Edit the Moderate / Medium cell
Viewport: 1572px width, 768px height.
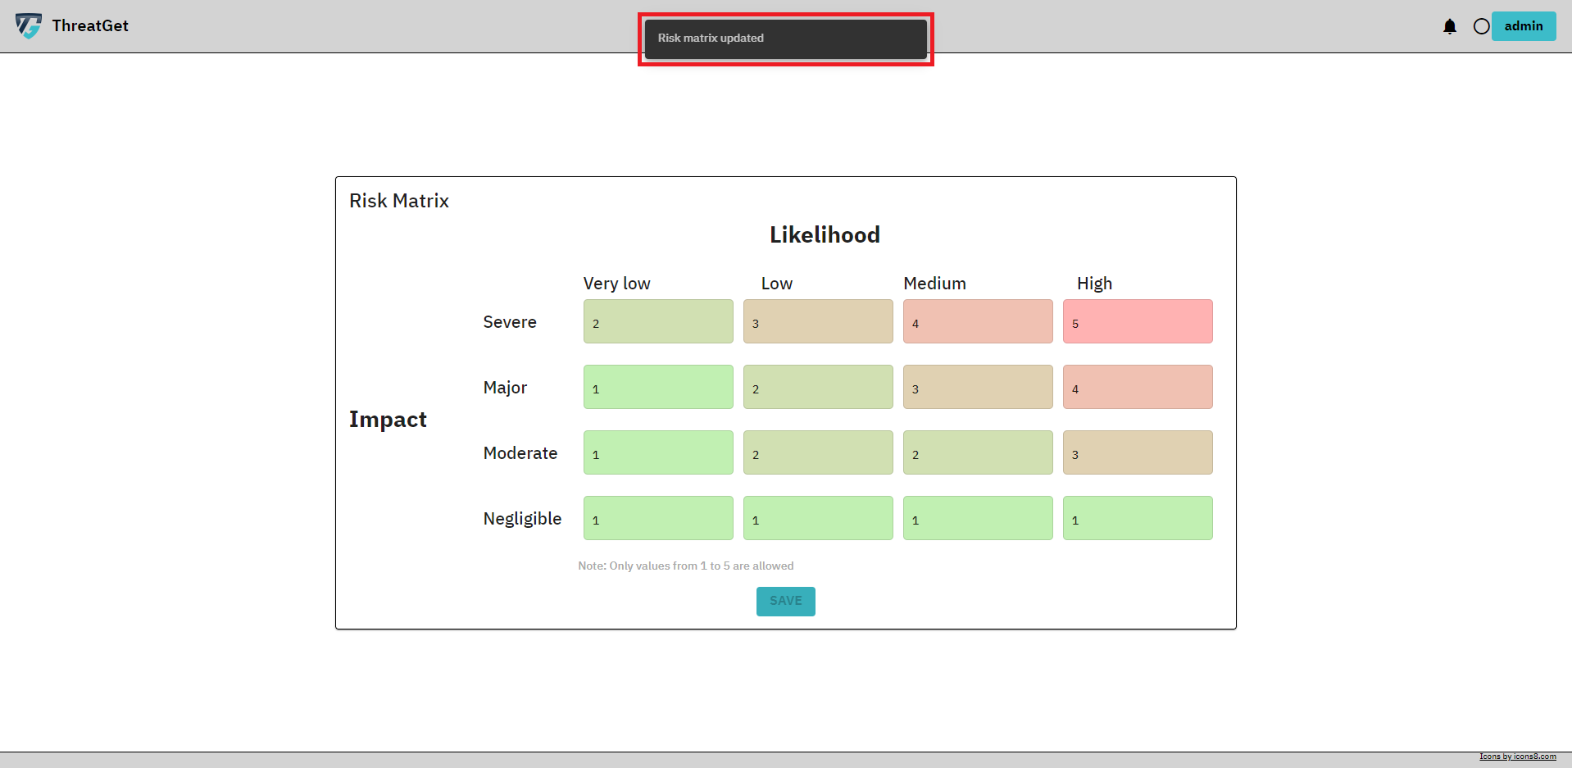coord(978,452)
